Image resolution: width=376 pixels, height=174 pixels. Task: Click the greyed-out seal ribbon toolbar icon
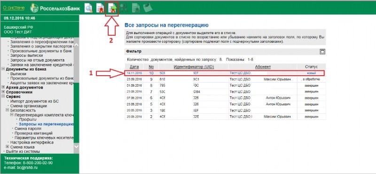click(x=124, y=8)
